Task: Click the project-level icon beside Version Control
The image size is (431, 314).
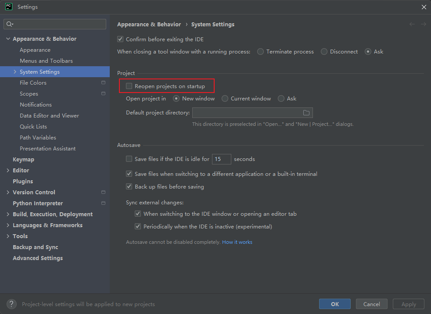Action: click(103, 192)
